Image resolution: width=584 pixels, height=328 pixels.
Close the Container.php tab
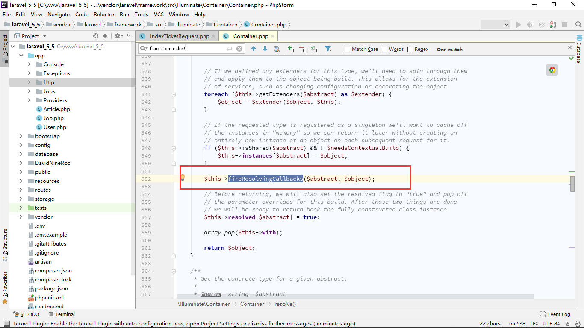[273, 36]
